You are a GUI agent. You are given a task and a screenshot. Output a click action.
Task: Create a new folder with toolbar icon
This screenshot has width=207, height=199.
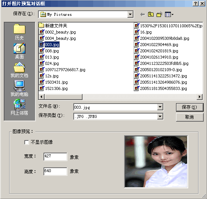(x=159, y=14)
